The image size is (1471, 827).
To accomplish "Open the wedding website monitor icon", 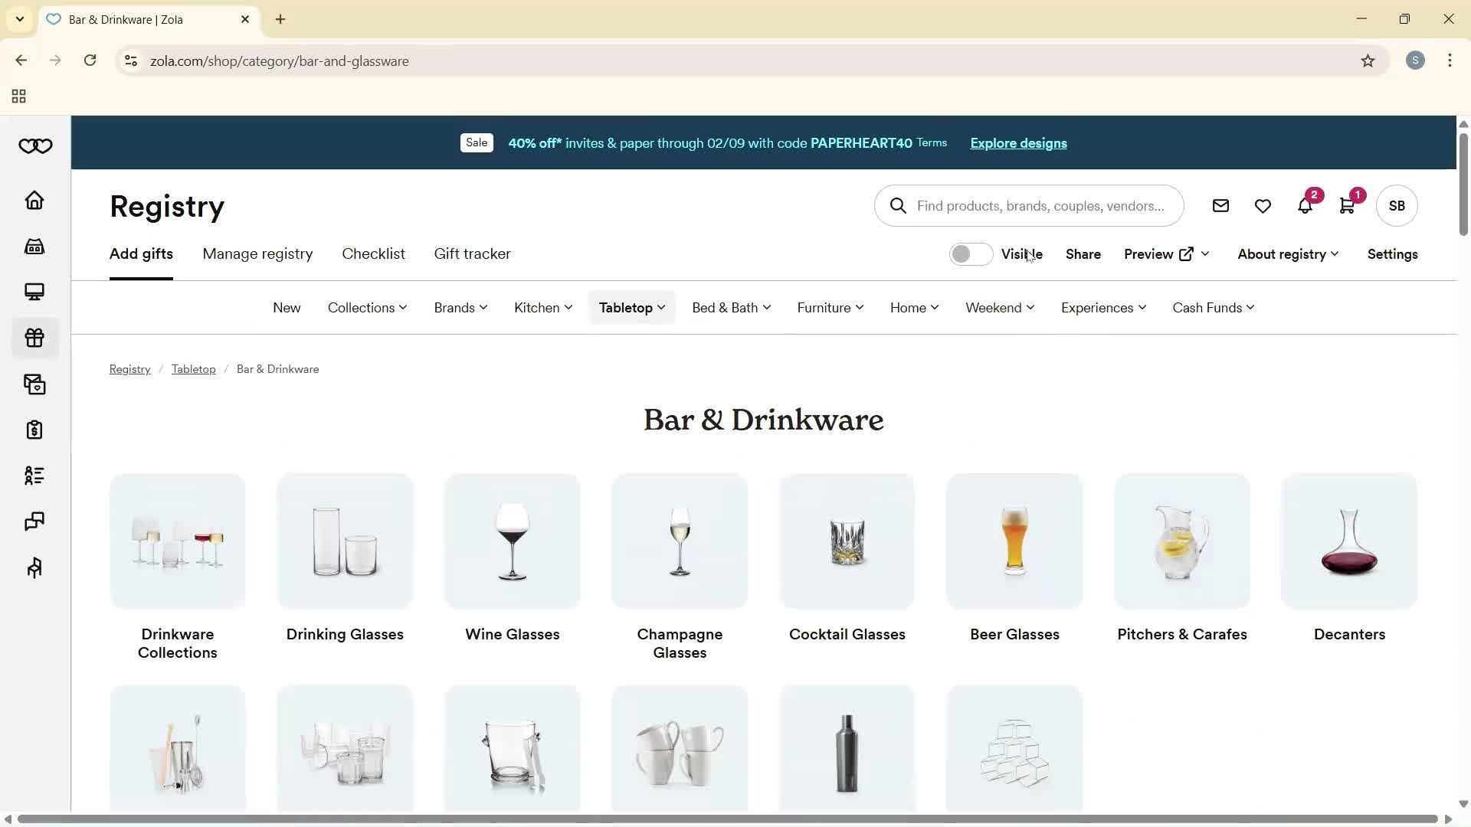I will point(34,292).
